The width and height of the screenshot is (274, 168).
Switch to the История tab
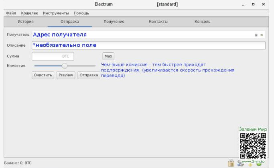click(25, 21)
